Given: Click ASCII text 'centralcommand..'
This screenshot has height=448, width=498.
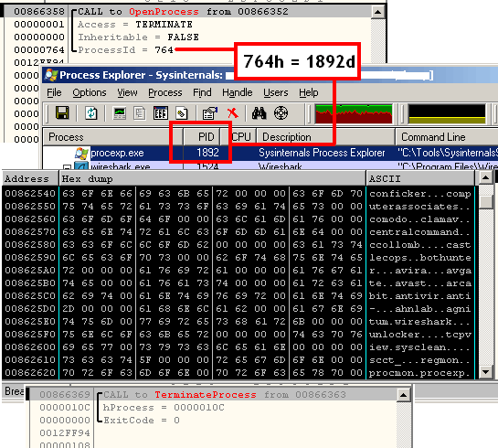Looking at the screenshot, I should [x=419, y=232].
